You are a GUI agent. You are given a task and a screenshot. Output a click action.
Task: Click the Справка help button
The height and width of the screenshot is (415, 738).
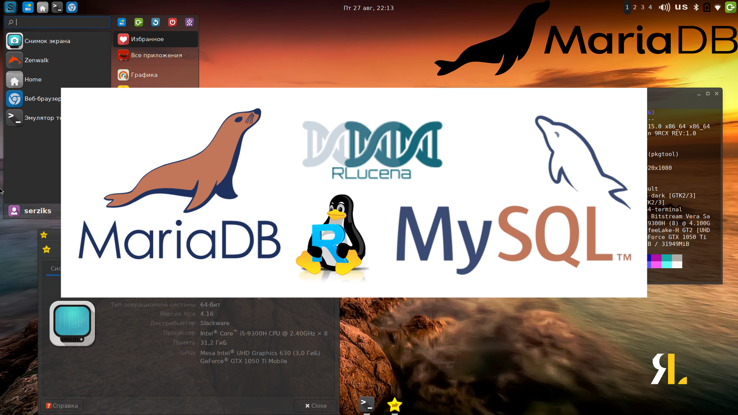62,406
